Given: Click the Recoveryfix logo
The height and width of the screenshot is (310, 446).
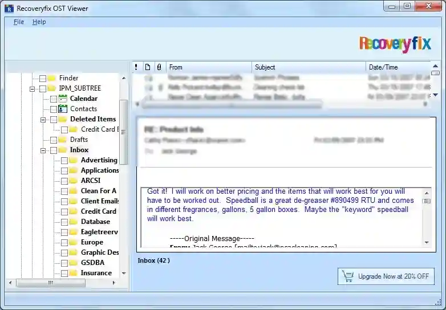Looking at the screenshot, I should (395, 44).
